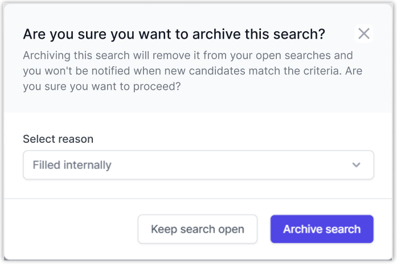Click the dialog title about archiving this search
The height and width of the screenshot is (264, 397).
click(x=174, y=34)
